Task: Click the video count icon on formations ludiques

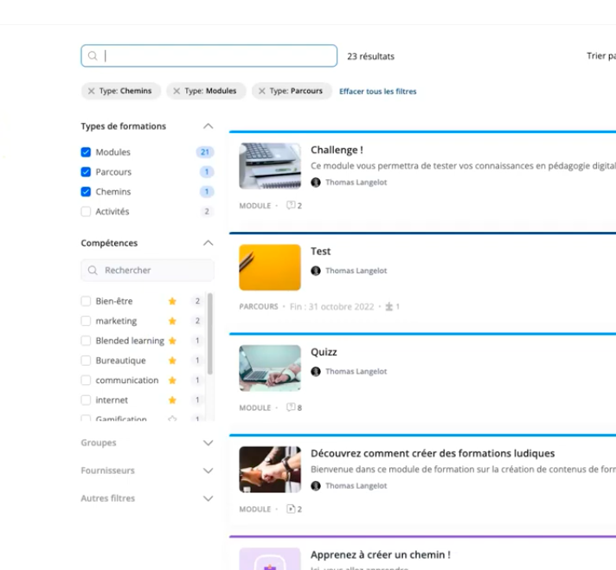Action: pyautogui.click(x=291, y=509)
